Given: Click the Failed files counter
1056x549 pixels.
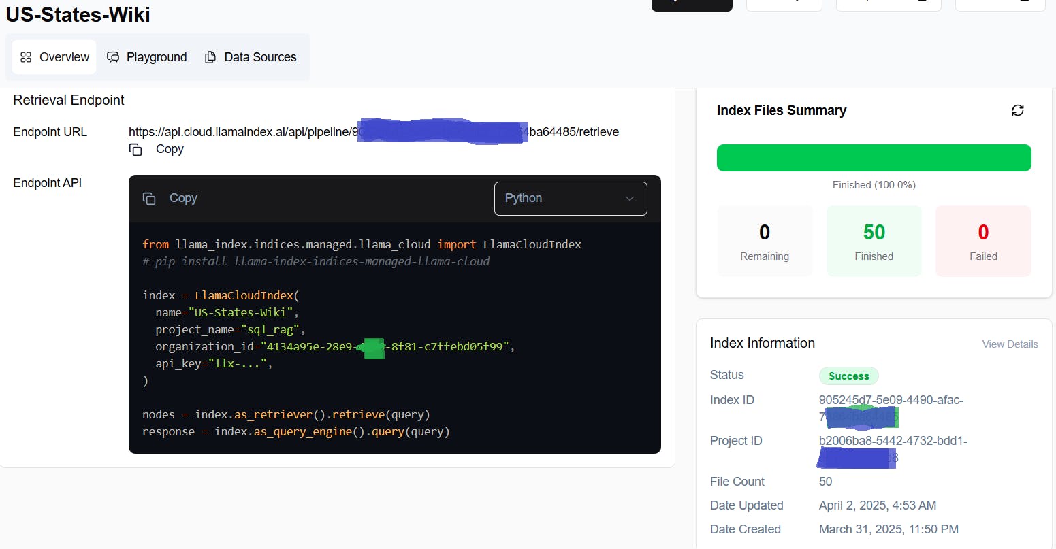Looking at the screenshot, I should coord(983,240).
